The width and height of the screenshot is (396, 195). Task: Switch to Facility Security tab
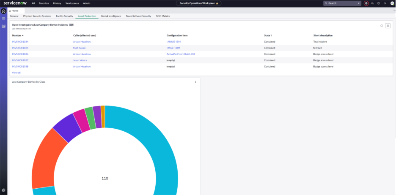64,16
